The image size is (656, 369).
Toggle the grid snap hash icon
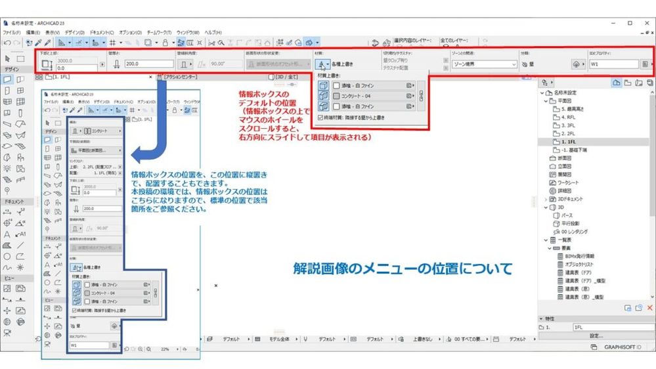pos(112,42)
